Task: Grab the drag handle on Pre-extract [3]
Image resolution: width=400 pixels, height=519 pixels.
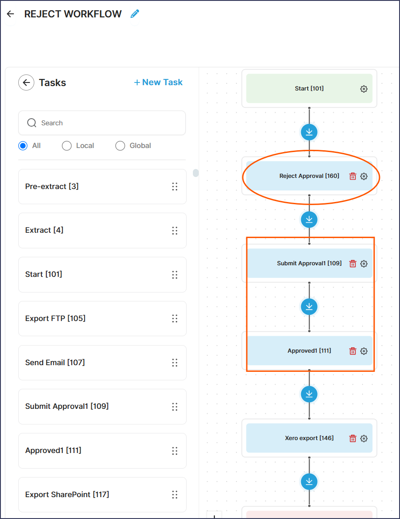Action: (175, 186)
